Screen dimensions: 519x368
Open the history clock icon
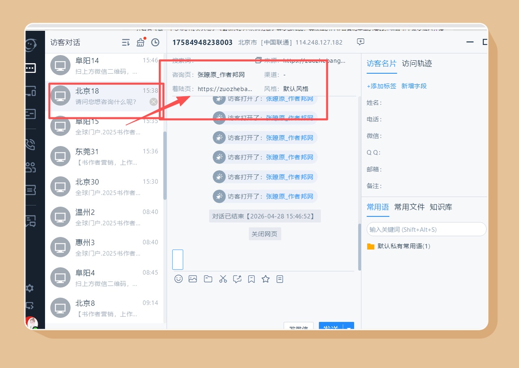pos(155,43)
